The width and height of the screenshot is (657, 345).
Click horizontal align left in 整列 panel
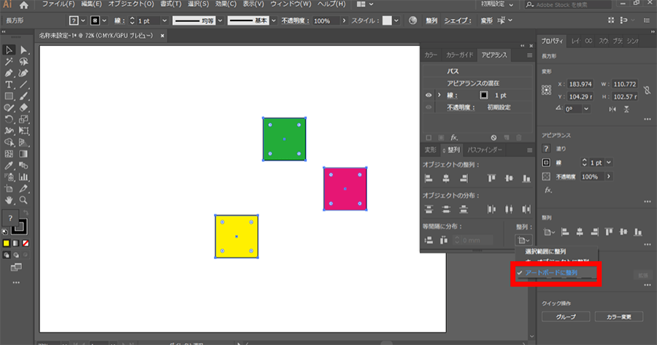(x=429, y=178)
